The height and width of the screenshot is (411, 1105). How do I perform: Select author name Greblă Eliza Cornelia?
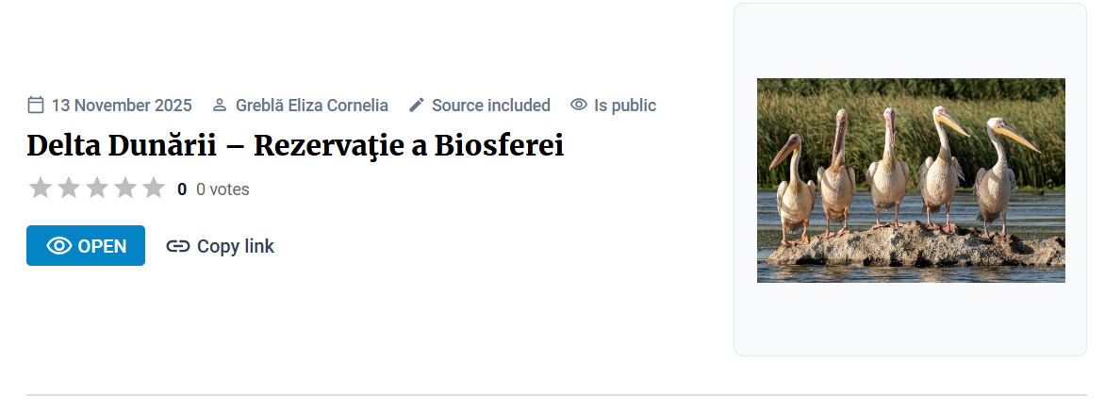[x=312, y=105]
